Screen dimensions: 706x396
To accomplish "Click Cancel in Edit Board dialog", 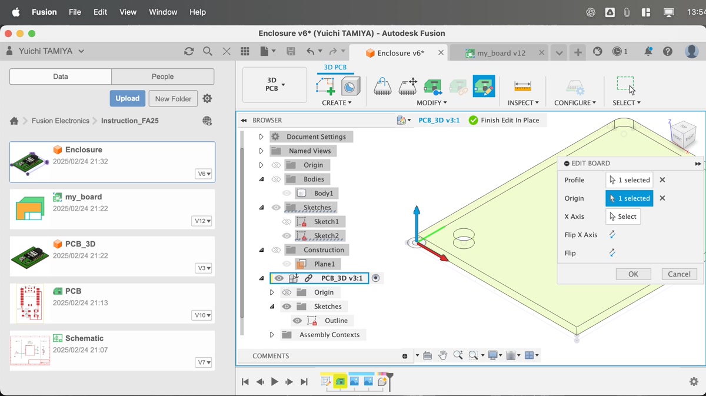I will click(x=679, y=274).
